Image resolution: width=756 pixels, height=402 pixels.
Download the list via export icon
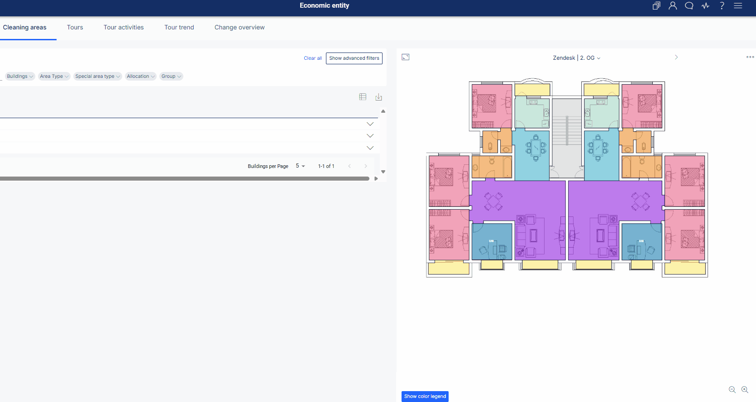[x=379, y=97]
